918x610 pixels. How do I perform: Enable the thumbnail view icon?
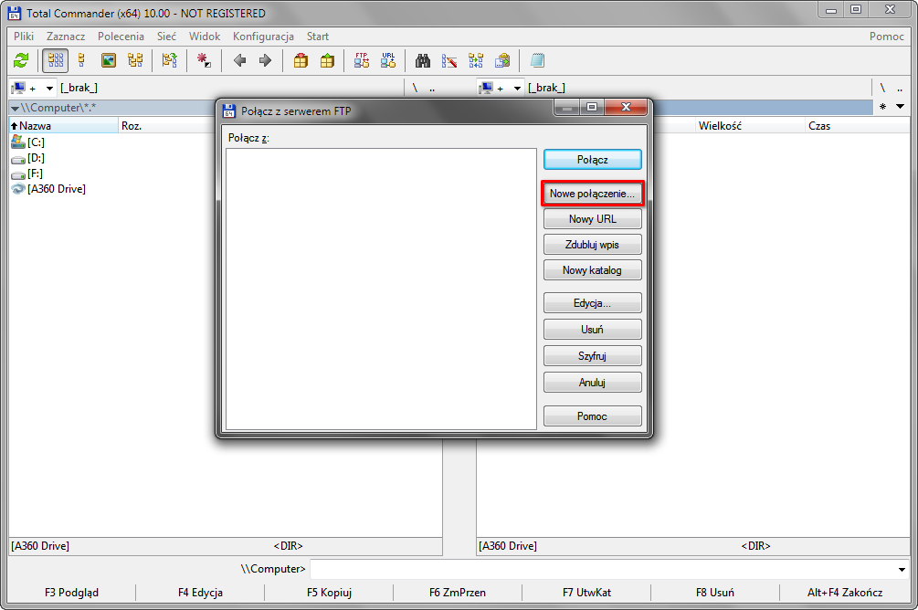point(109,60)
